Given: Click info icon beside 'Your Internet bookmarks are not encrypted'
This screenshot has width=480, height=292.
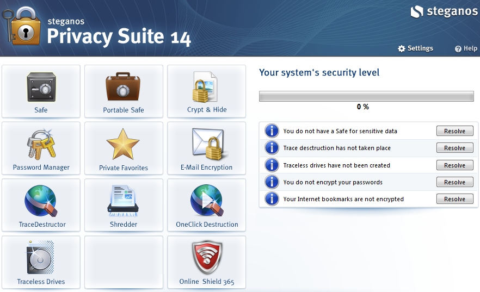Looking at the screenshot, I should (272, 198).
